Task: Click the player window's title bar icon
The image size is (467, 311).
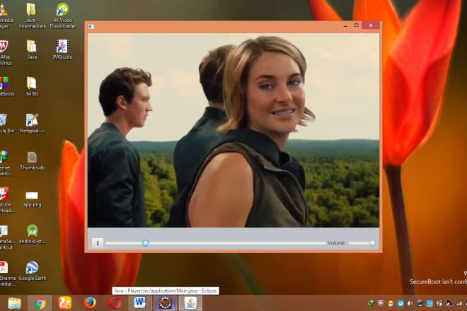Action: (x=91, y=27)
